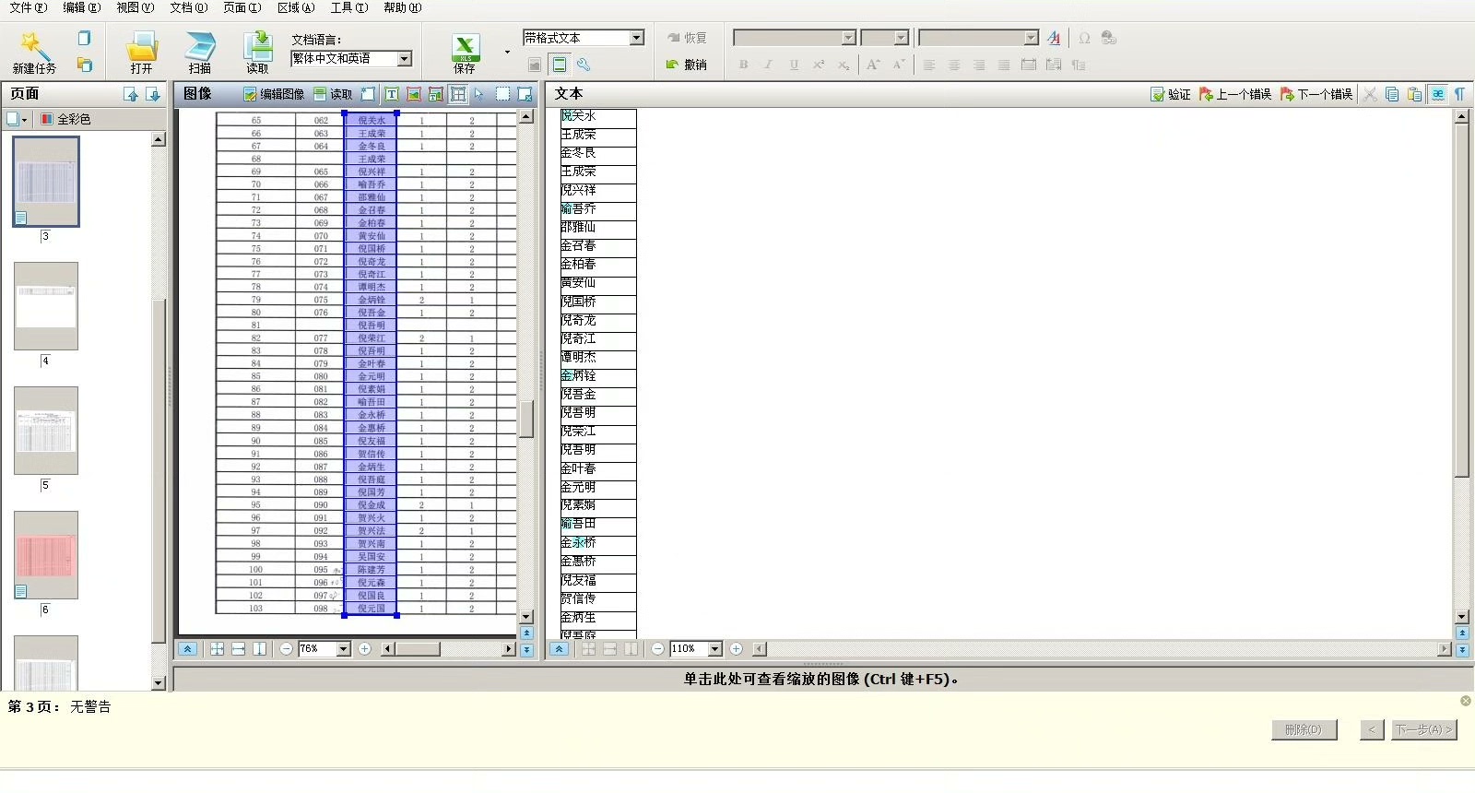Select page 3 thumbnail

tap(46, 182)
